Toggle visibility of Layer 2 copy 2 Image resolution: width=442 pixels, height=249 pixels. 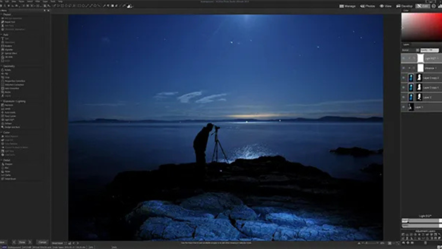click(404, 78)
